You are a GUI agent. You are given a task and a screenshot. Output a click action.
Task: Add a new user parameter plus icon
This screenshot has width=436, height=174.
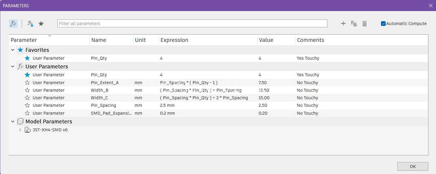pyautogui.click(x=343, y=24)
